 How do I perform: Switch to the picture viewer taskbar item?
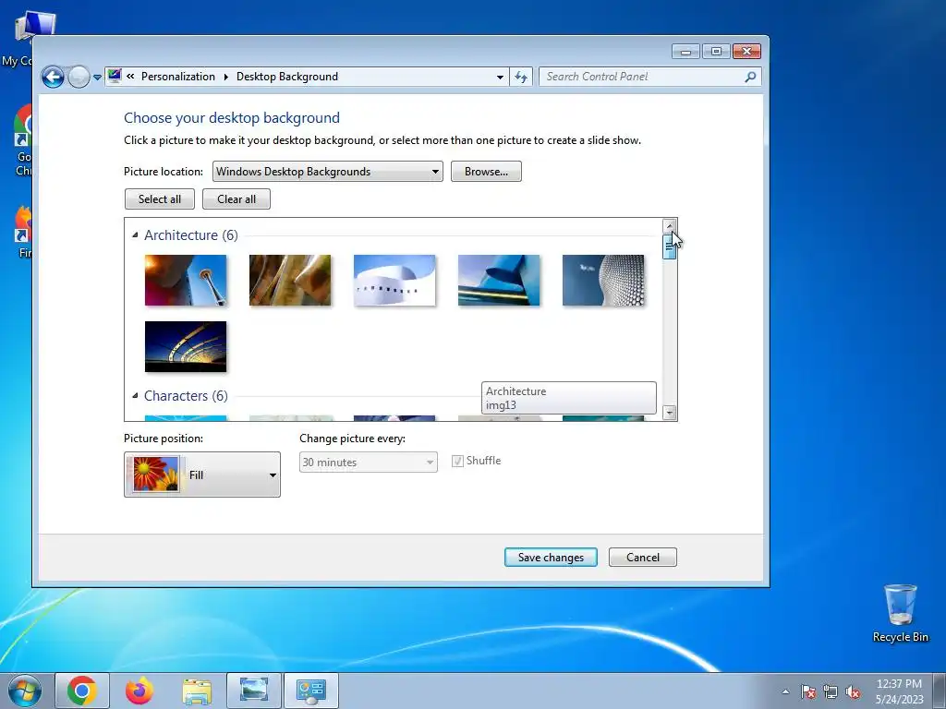253,691
